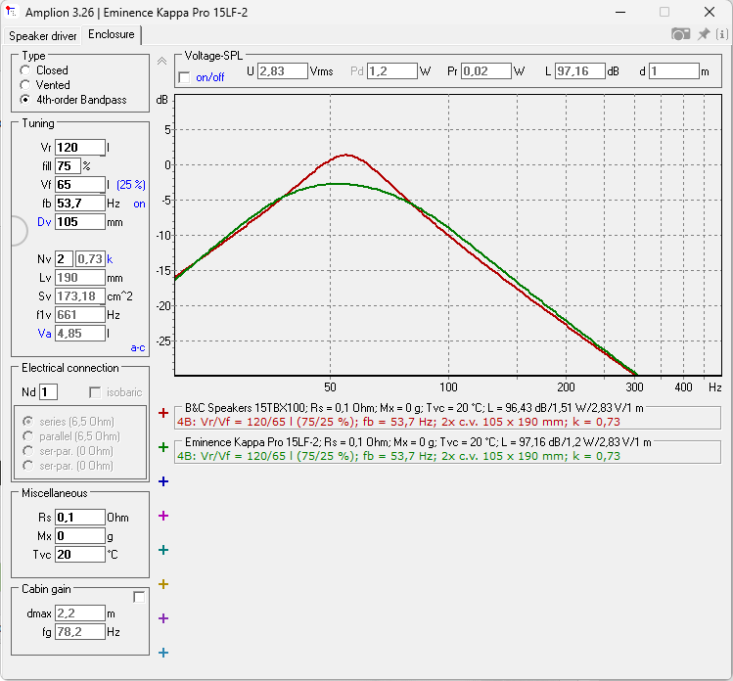This screenshot has width=733, height=681.
Task: Click the blue Va label link
Action: pos(44,334)
